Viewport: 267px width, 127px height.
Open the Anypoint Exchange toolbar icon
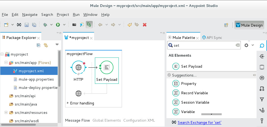[19, 25]
